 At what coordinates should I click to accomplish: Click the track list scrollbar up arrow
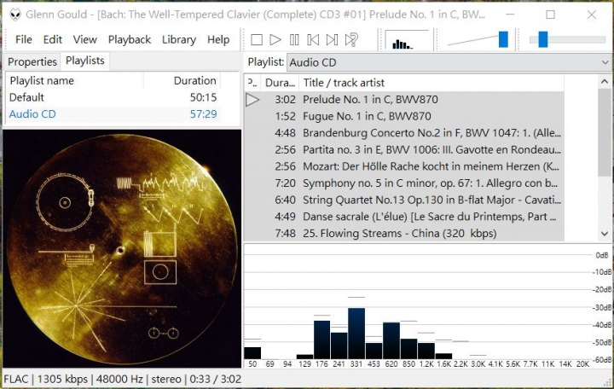pos(605,82)
